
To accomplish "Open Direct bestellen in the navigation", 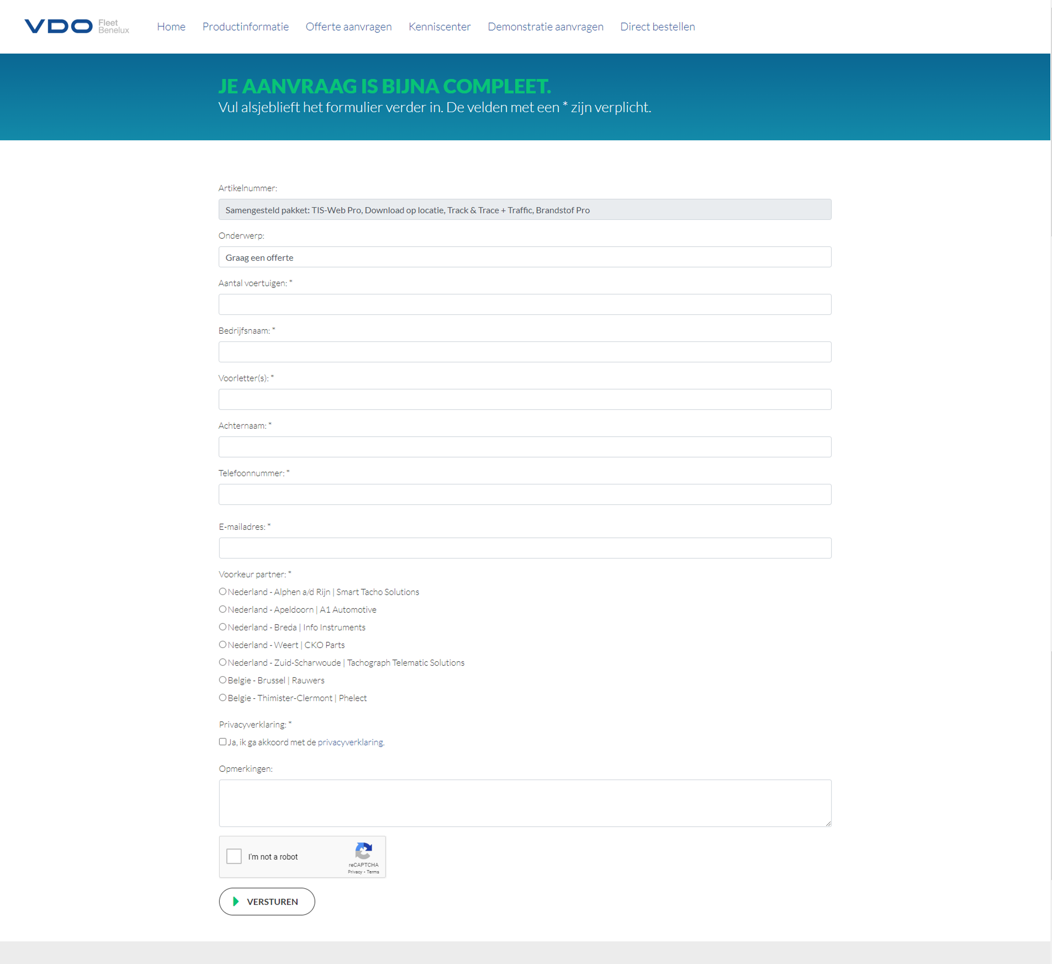I will click(x=658, y=27).
